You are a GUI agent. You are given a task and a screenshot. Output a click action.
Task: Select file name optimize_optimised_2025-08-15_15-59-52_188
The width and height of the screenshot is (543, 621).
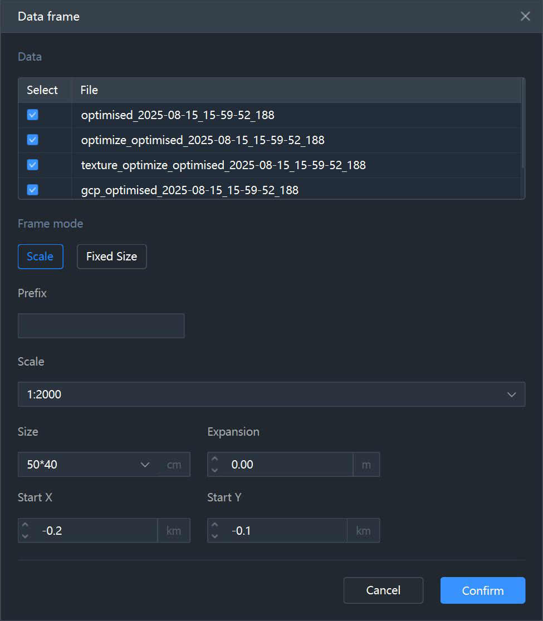coord(203,140)
